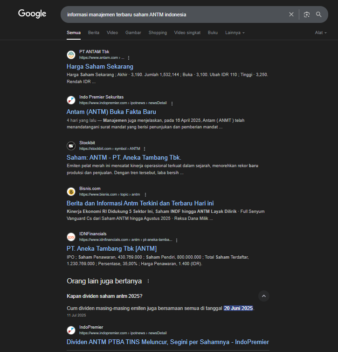
Task: Open more options for Stockbit result
Action: [x=145, y=149]
